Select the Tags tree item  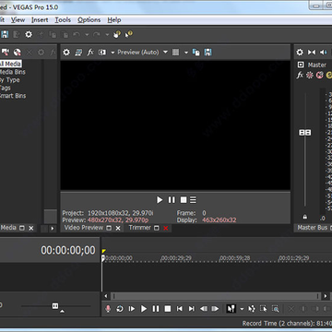pos(6,88)
